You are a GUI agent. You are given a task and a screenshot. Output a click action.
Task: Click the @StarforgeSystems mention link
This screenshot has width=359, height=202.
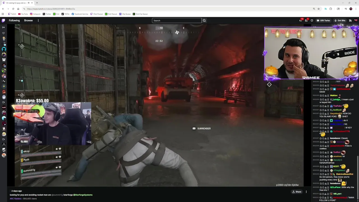click(x=83, y=195)
